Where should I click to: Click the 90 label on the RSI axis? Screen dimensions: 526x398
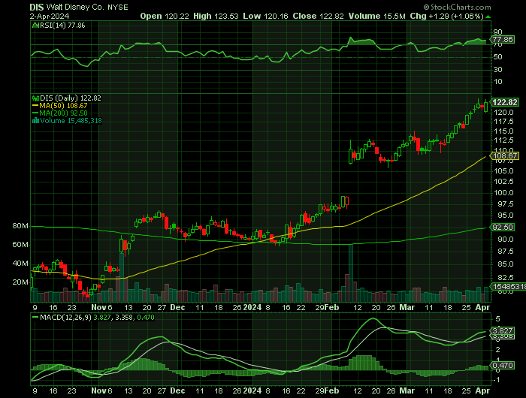[x=497, y=32]
